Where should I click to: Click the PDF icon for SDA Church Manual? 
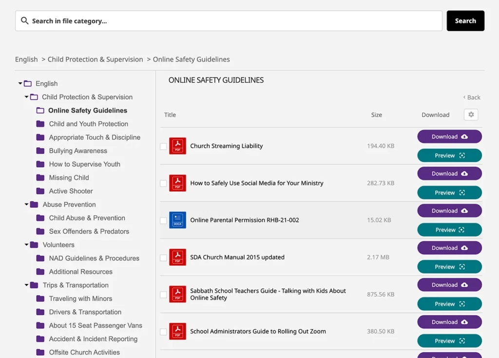177,257
